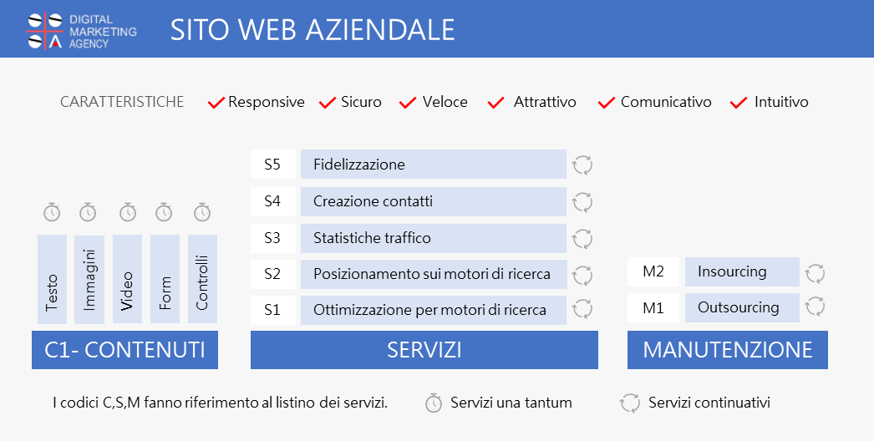Viewport: 874px width, 441px height.
Task: Click the stopwatch icon in Servizi una tantum legend
Action: pyautogui.click(x=433, y=403)
